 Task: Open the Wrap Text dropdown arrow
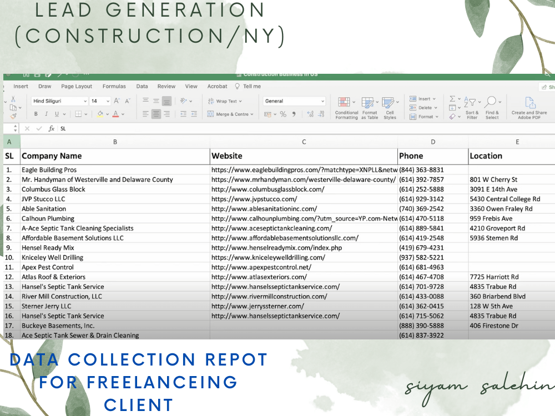(x=240, y=101)
